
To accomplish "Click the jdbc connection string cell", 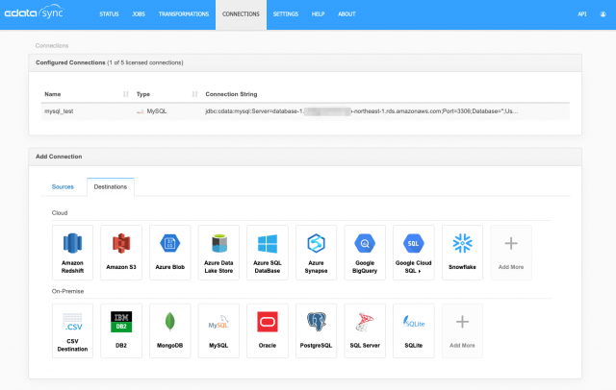I will coord(362,111).
